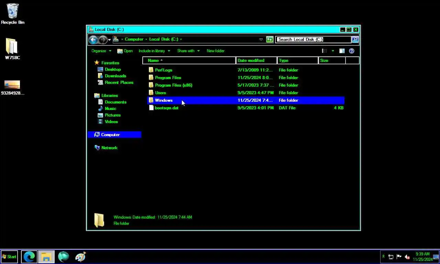
Task: Click Local Disk (C:) in address breadcrumb
Action: pos(164,39)
